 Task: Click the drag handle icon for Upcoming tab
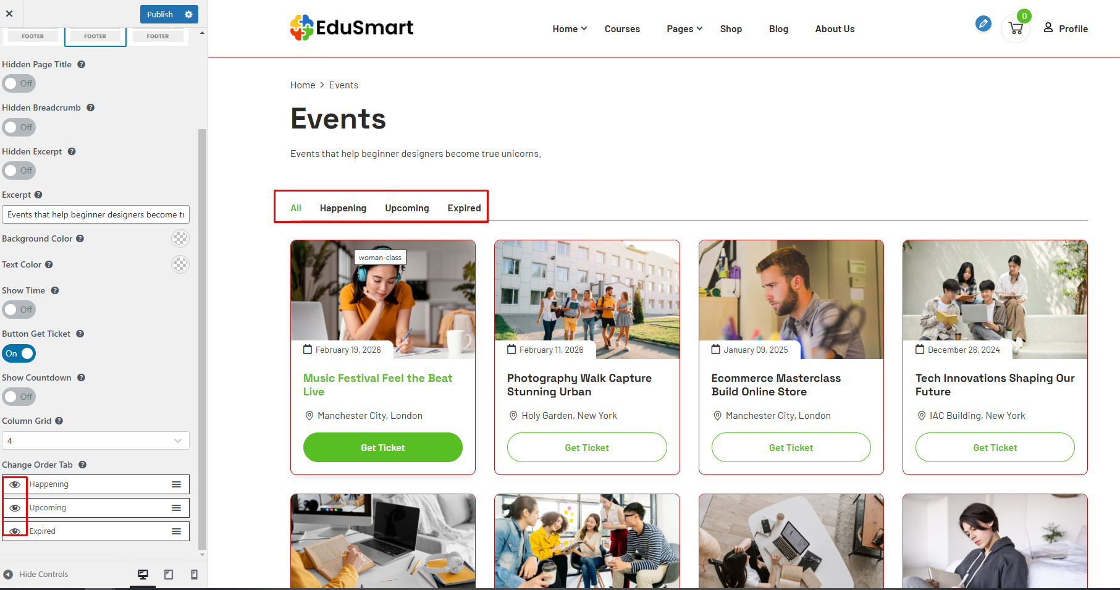pos(177,508)
